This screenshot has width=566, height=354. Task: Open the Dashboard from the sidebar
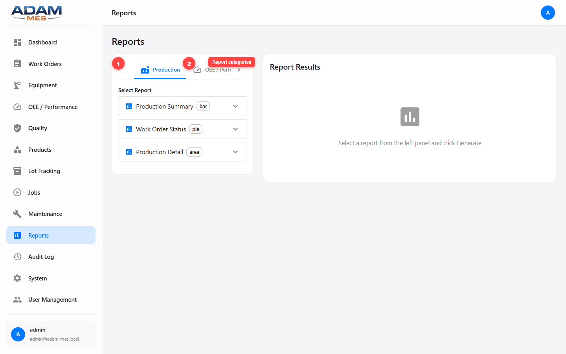pos(42,42)
